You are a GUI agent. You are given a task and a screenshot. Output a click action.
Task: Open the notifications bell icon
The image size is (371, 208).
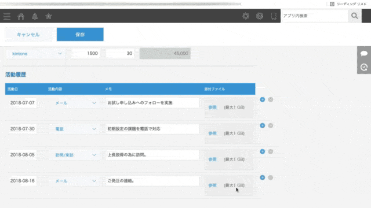pyautogui.click(x=35, y=16)
